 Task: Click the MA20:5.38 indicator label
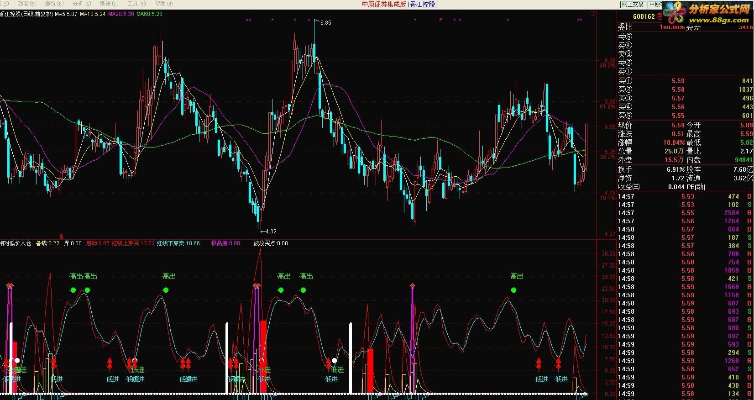coord(121,14)
